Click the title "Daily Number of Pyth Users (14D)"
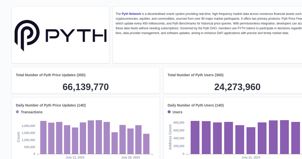Screen dimensions: 302x159 point(196,105)
